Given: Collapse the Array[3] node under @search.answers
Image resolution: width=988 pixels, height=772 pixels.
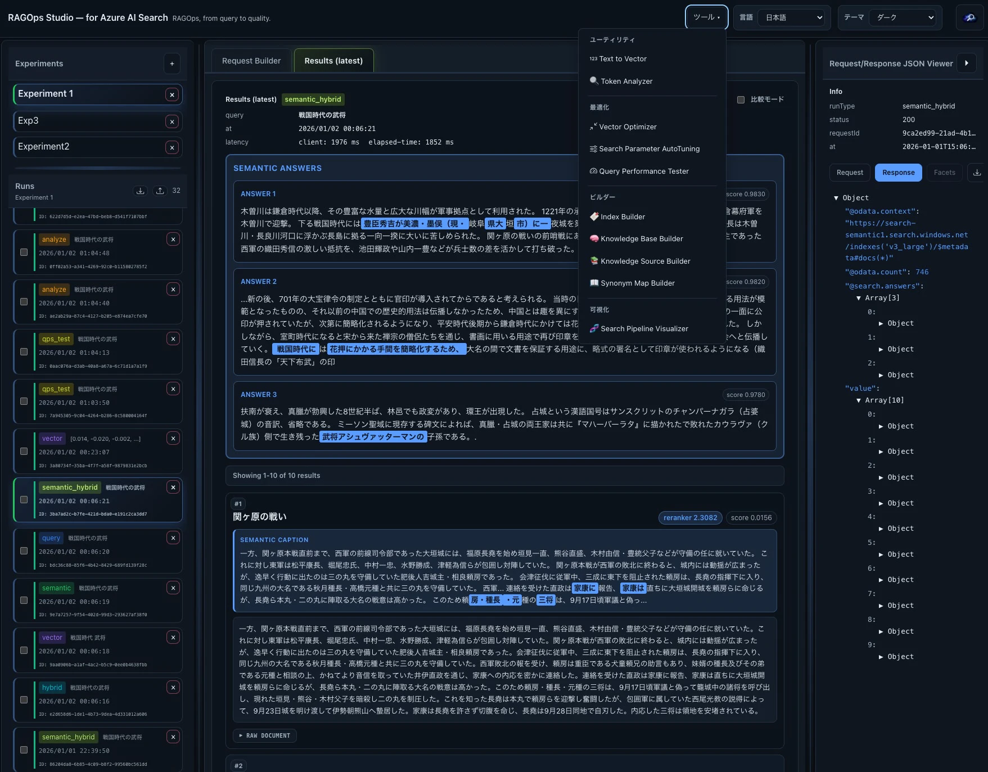Looking at the screenshot, I should point(859,298).
